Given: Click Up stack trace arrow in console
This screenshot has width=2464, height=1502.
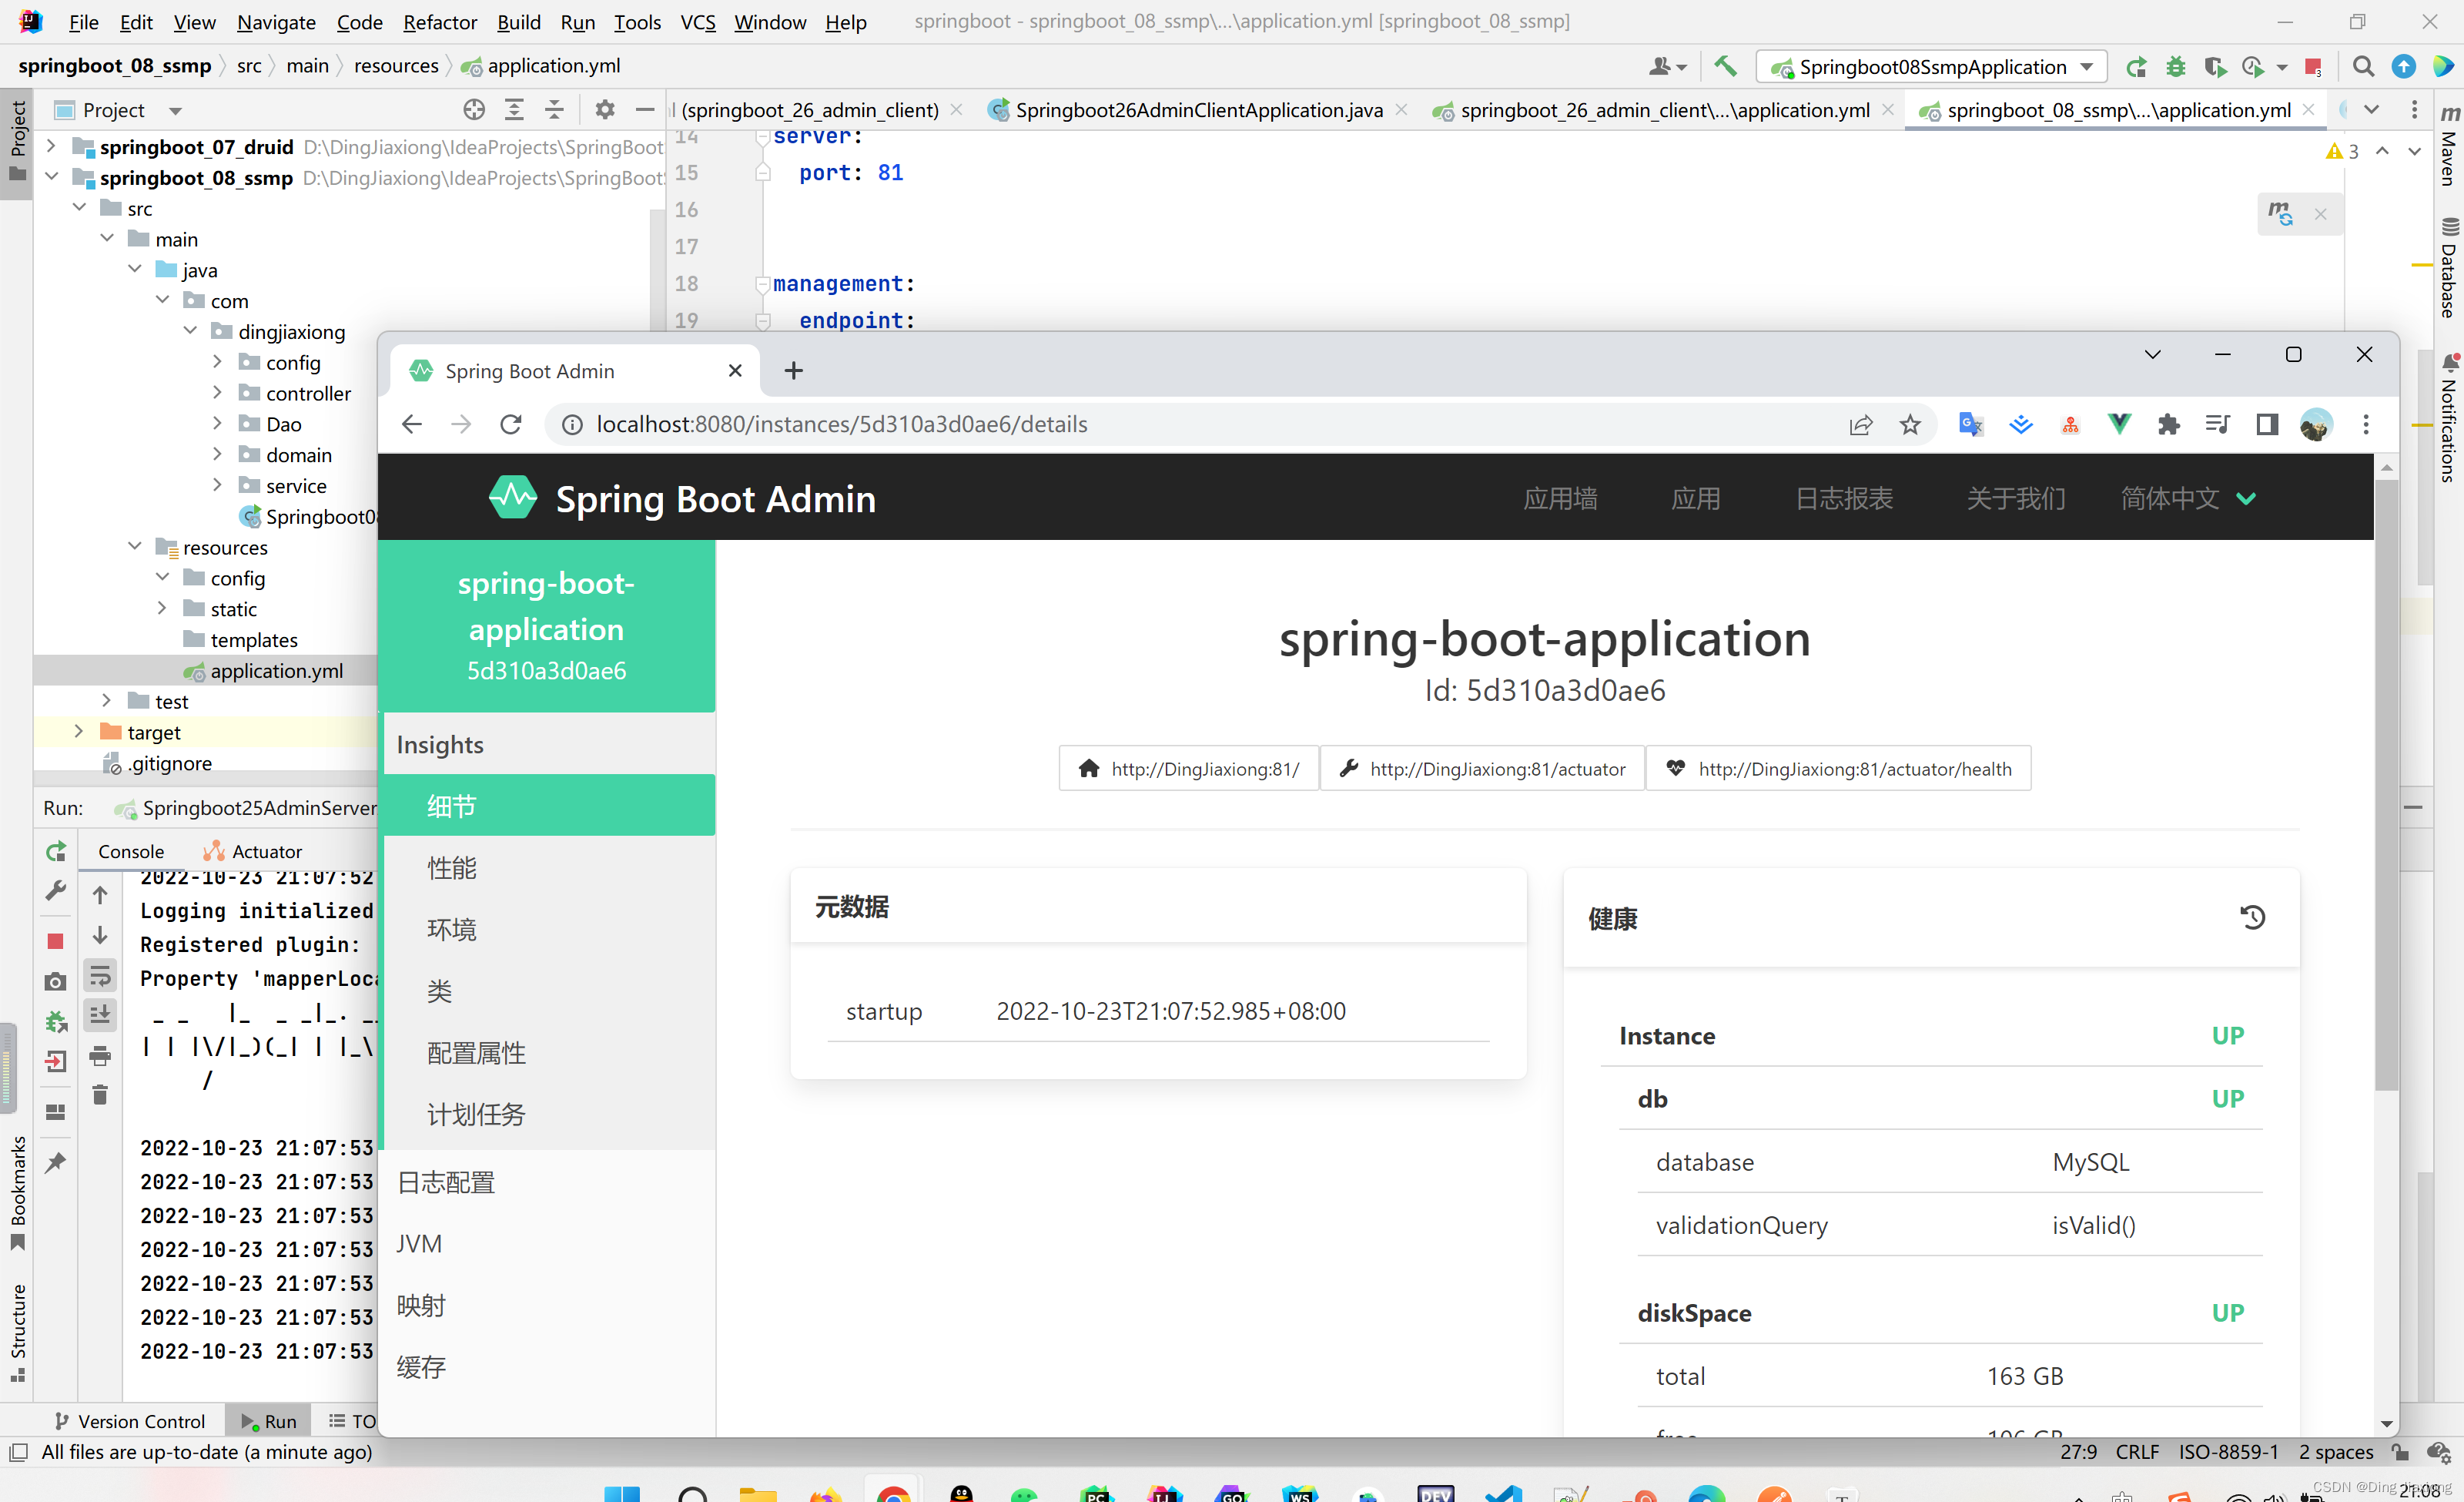Looking at the screenshot, I should point(100,894).
